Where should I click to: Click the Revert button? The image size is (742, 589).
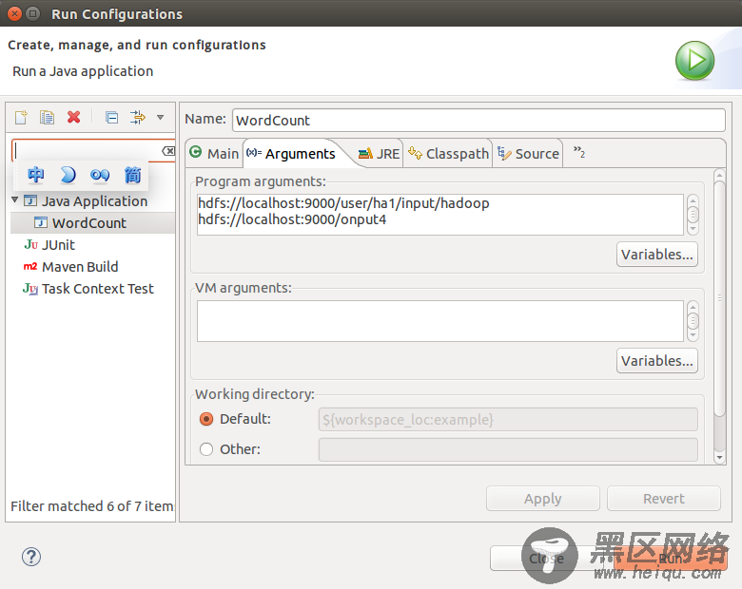tap(663, 498)
